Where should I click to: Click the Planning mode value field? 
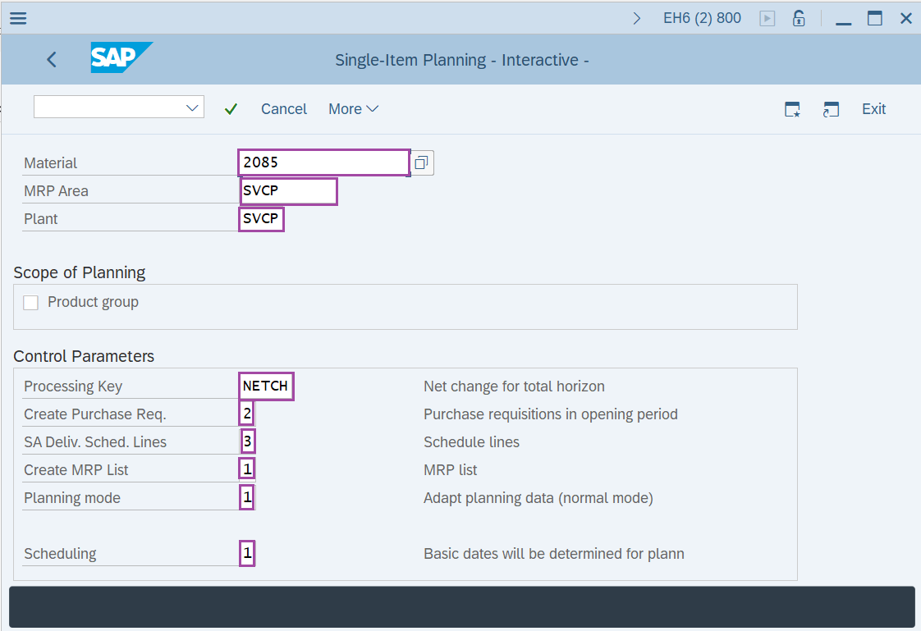coord(247,496)
